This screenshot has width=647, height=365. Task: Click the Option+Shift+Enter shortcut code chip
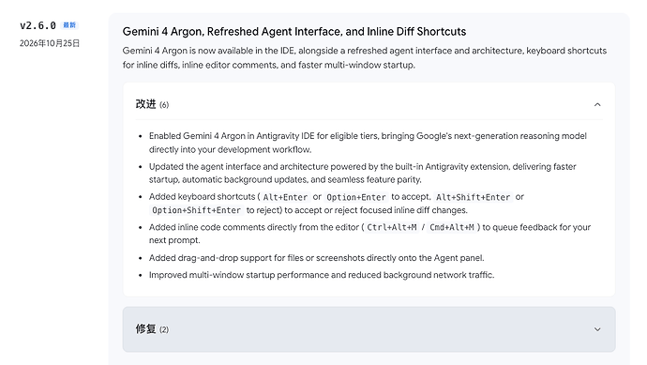coord(196,210)
